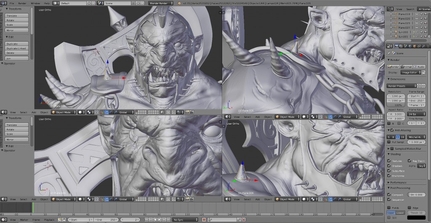
Task: Click the timeline play button
Action: [x=160, y=220]
